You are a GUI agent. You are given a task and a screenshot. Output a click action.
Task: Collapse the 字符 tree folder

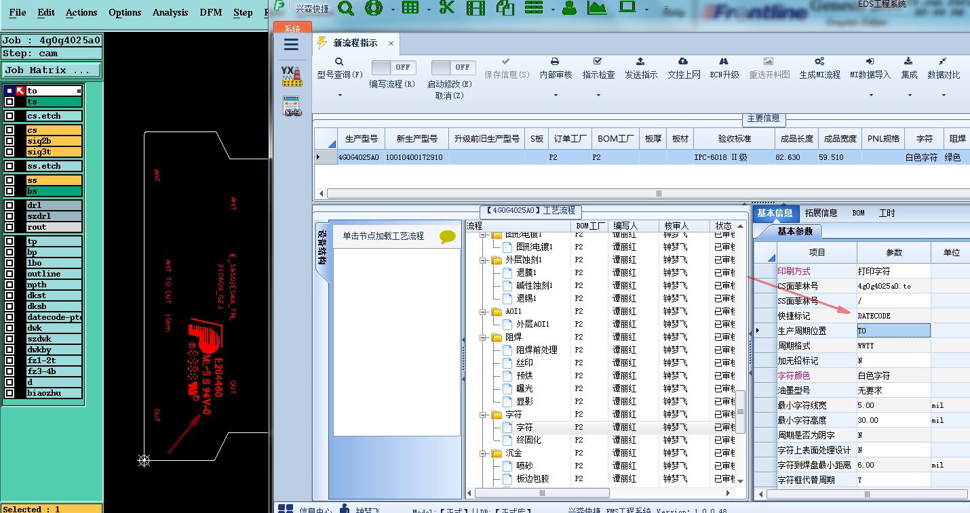click(x=484, y=414)
